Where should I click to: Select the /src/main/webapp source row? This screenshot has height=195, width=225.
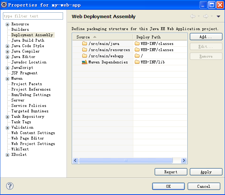click(x=103, y=56)
